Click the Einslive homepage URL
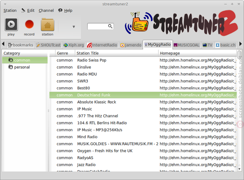 198,67
